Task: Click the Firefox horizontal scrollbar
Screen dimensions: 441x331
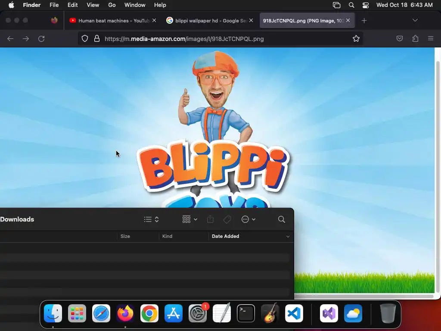Action: coord(364,296)
